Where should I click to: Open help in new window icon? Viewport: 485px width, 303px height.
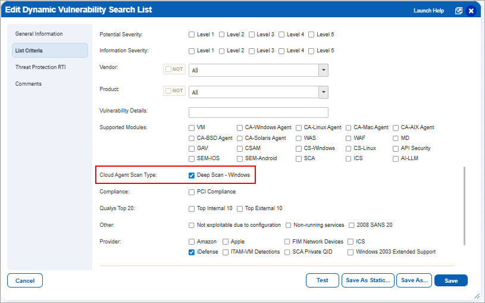[x=458, y=11]
